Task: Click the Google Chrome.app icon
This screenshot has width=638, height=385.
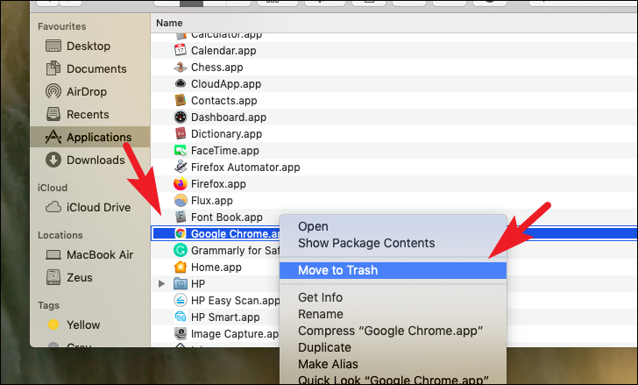Action: [181, 233]
